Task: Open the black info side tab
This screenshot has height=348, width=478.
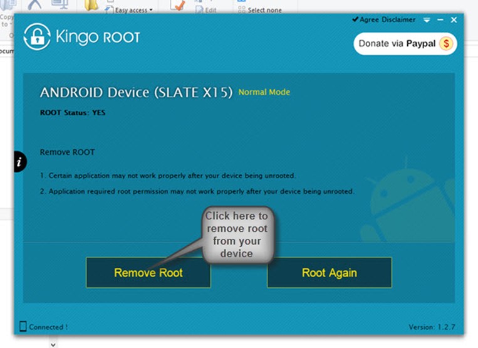Action: [x=20, y=161]
